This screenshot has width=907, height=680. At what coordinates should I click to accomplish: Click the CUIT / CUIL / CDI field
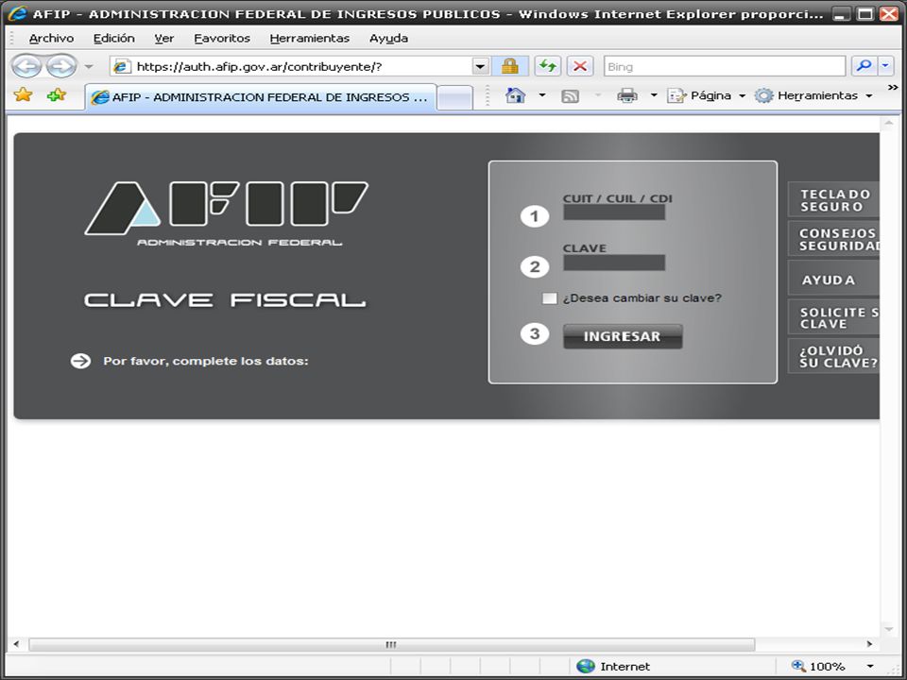point(614,212)
